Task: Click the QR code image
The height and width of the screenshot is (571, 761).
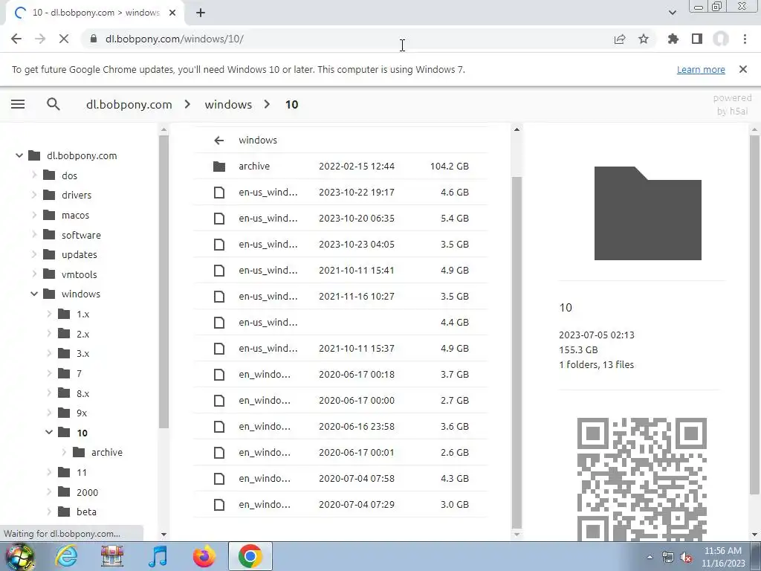Action: pos(641,480)
